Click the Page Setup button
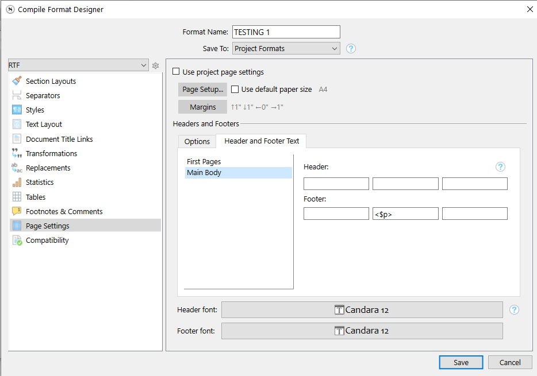Viewport: 537px width, 376px height. (x=202, y=90)
